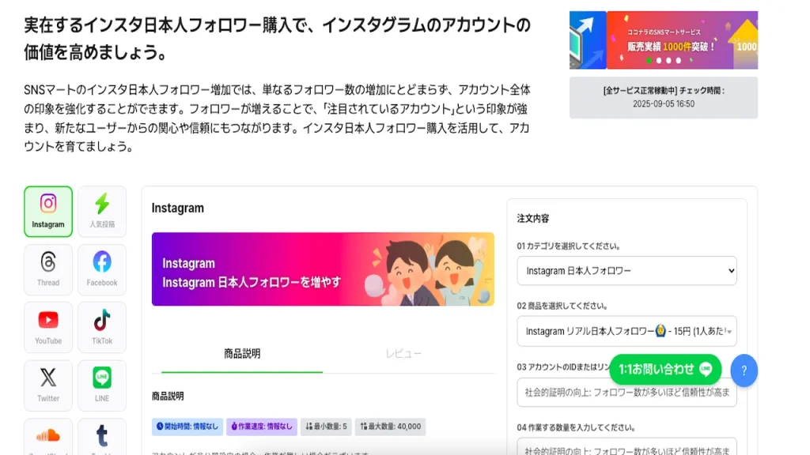
Task: Select the fourth carousel dot on promo banner
Action: (x=678, y=60)
